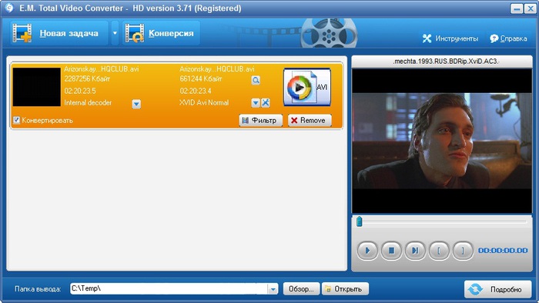The width and height of the screenshot is (539, 303).
Task: Expand the arrow next to Новая задача
Action: pyautogui.click(x=115, y=33)
